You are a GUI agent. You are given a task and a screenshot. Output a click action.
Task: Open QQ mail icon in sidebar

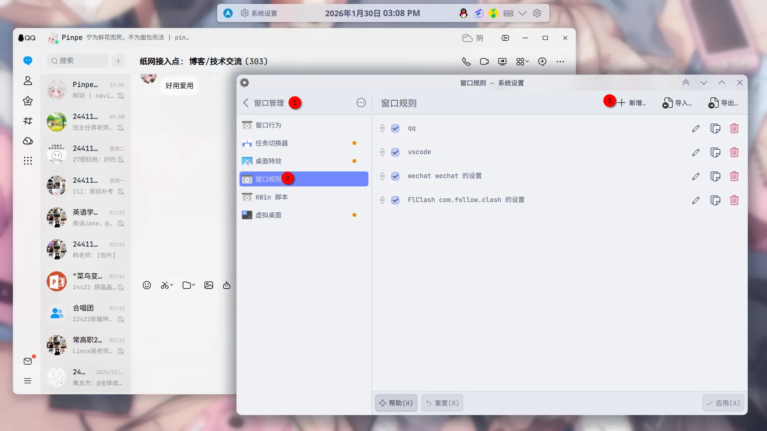(28, 361)
